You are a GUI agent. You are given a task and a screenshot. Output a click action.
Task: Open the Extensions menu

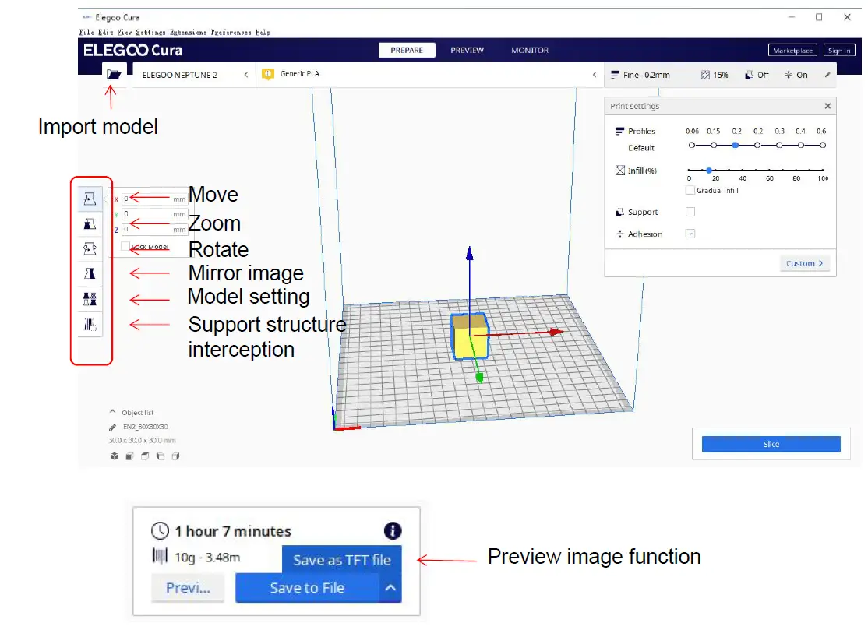coord(189,33)
